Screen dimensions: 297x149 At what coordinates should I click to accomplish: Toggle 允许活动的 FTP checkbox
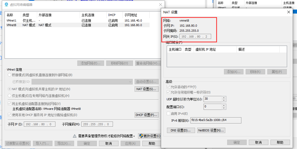168,87
